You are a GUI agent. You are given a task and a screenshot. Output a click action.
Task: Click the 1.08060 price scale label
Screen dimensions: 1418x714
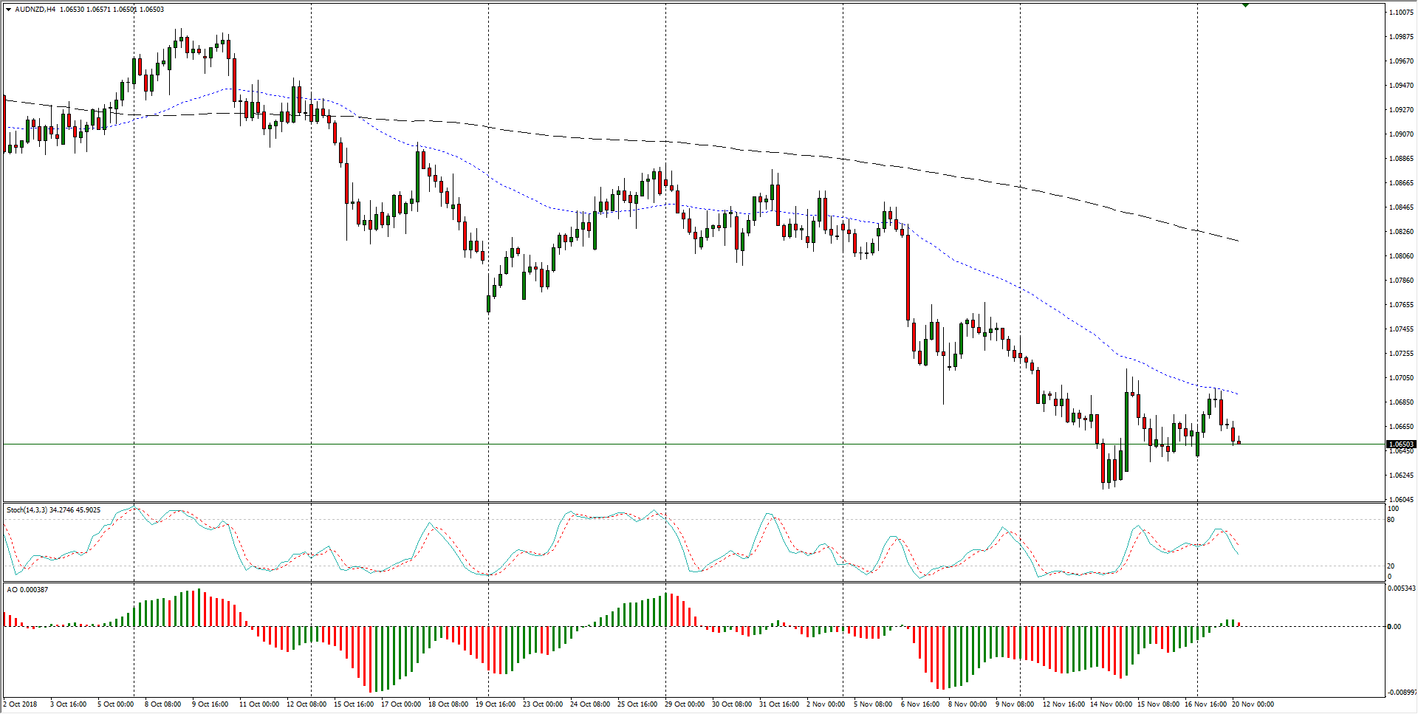[1401, 256]
